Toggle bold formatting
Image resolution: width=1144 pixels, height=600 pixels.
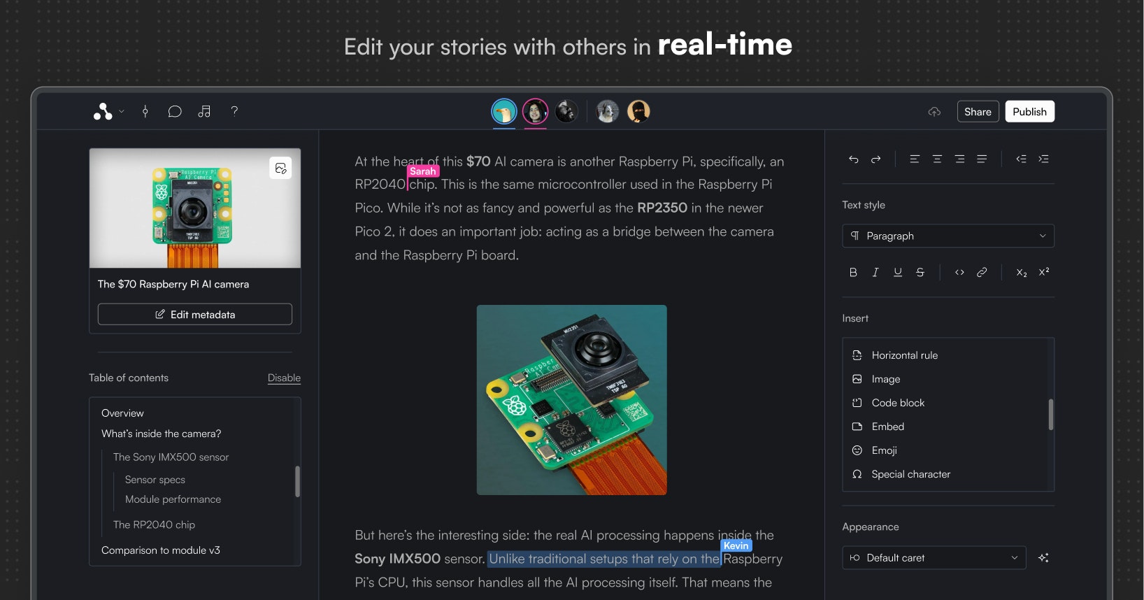pos(853,273)
